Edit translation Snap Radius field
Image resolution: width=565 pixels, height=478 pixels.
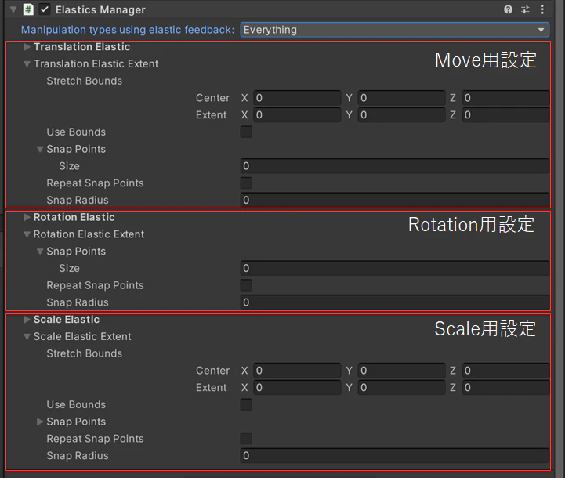tap(395, 201)
